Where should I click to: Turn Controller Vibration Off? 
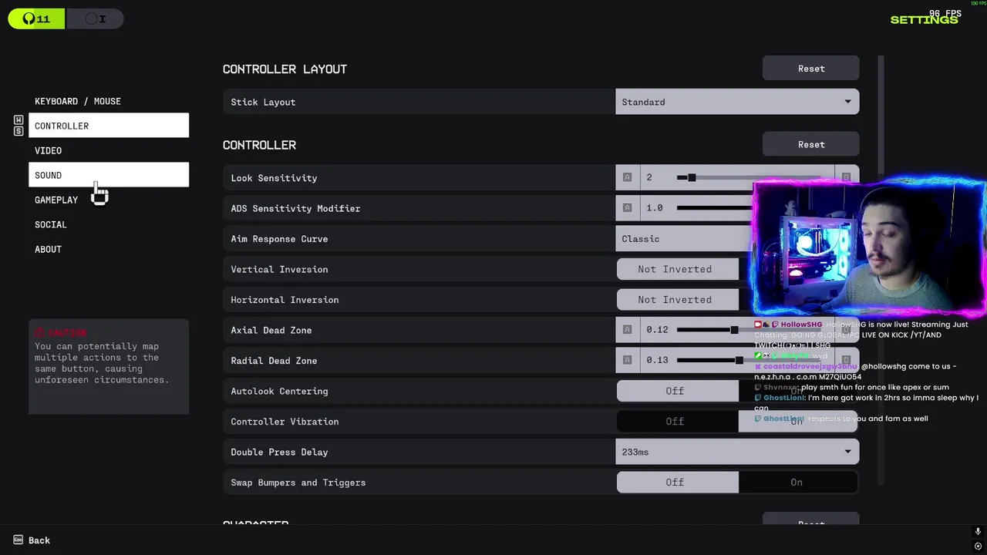click(677, 422)
